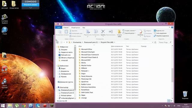This screenshot has height=108, width=192.
Task: Click the Refresh address bar button
Action: click(155, 42)
